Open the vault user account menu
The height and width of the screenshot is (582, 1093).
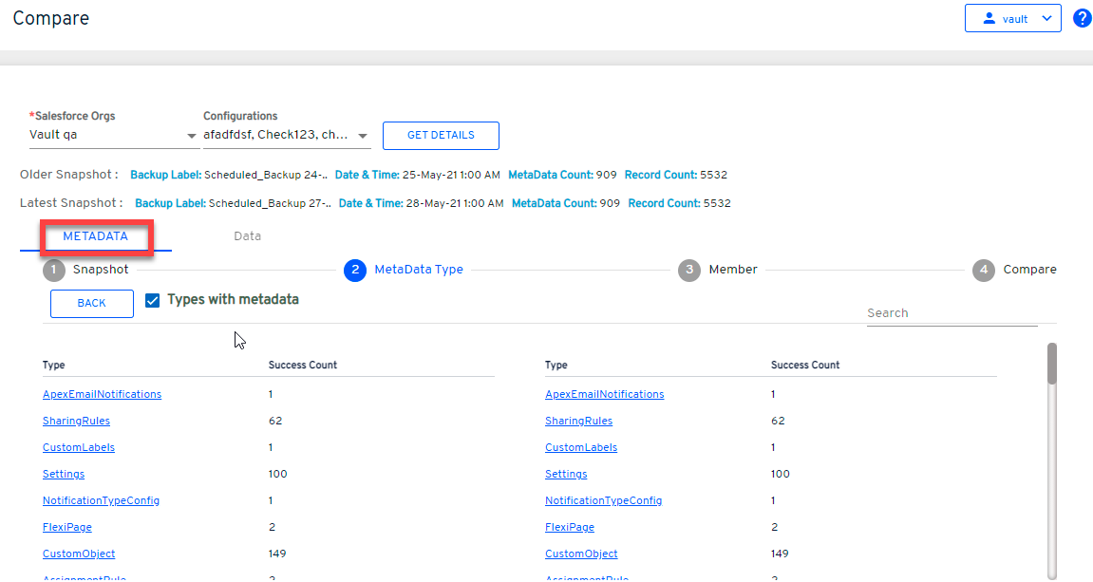[x=1012, y=18]
